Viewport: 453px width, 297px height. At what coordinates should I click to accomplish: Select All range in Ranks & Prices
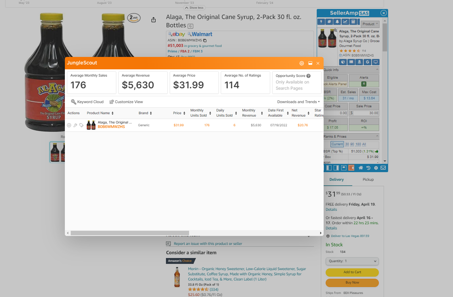(364, 144)
